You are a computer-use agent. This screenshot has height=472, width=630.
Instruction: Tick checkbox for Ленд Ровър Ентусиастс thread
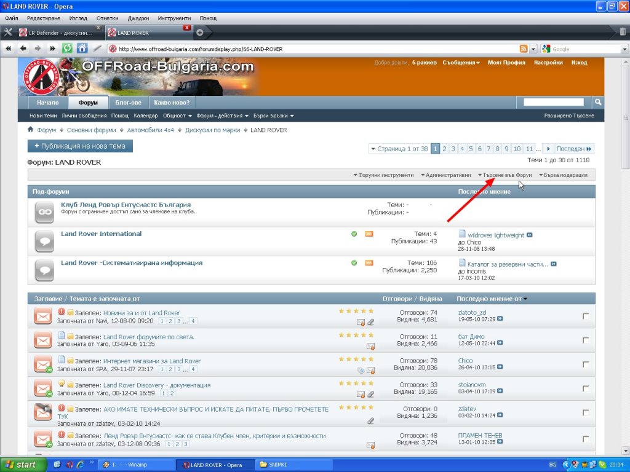pyautogui.click(x=586, y=439)
